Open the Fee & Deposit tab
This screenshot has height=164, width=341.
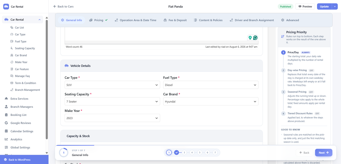pyautogui.click(x=175, y=20)
